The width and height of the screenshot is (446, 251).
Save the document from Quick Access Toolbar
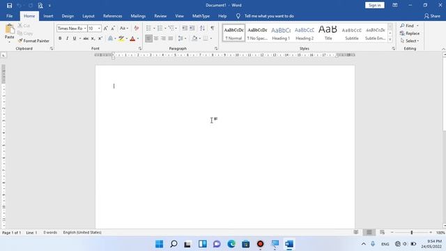click(x=9, y=6)
